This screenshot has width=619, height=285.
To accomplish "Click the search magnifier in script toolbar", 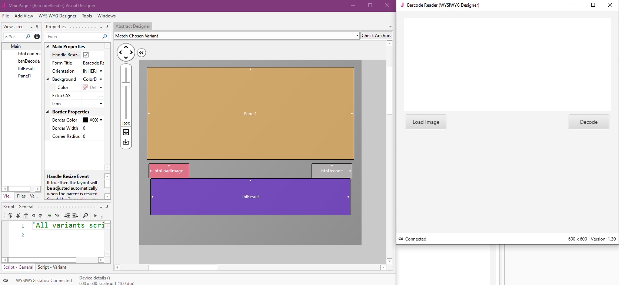I will click(x=85, y=216).
